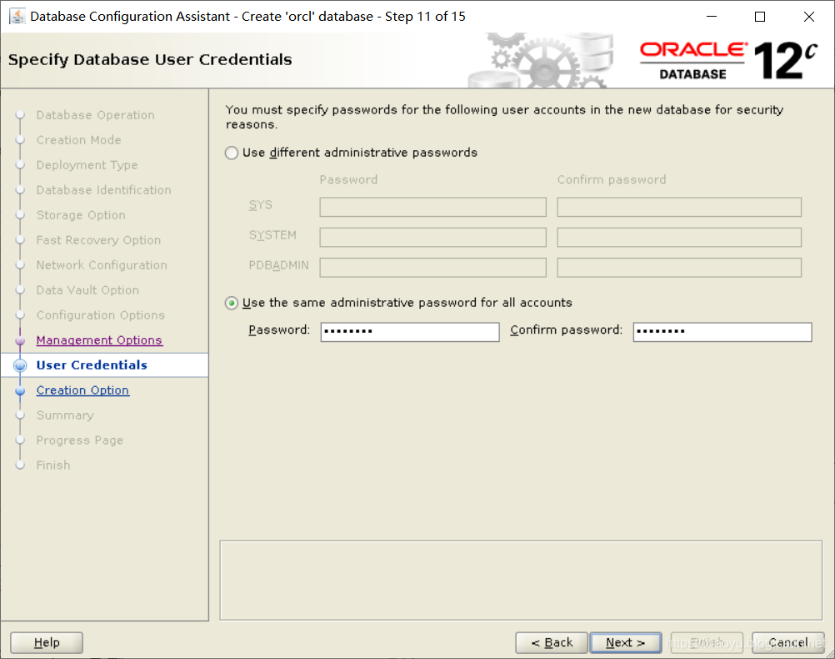Click the Back button
Viewport: 835px width, 659px height.
(552, 642)
